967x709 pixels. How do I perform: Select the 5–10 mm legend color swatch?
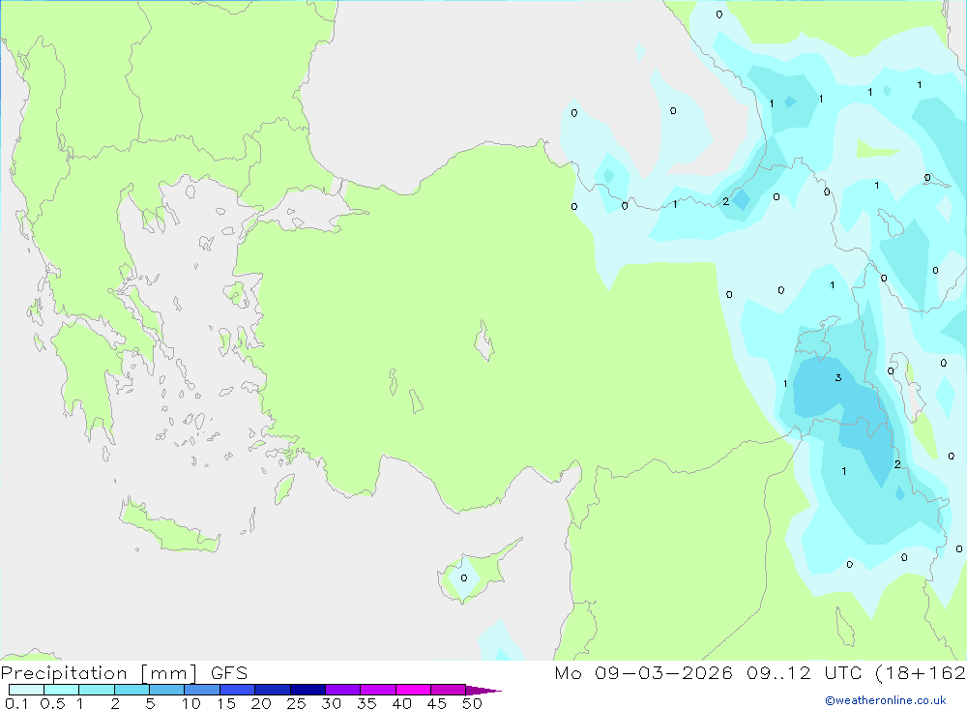click(x=167, y=690)
